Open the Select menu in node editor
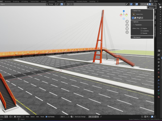This screenshot has height=121, width=162. pyautogui.click(x=32, y=117)
